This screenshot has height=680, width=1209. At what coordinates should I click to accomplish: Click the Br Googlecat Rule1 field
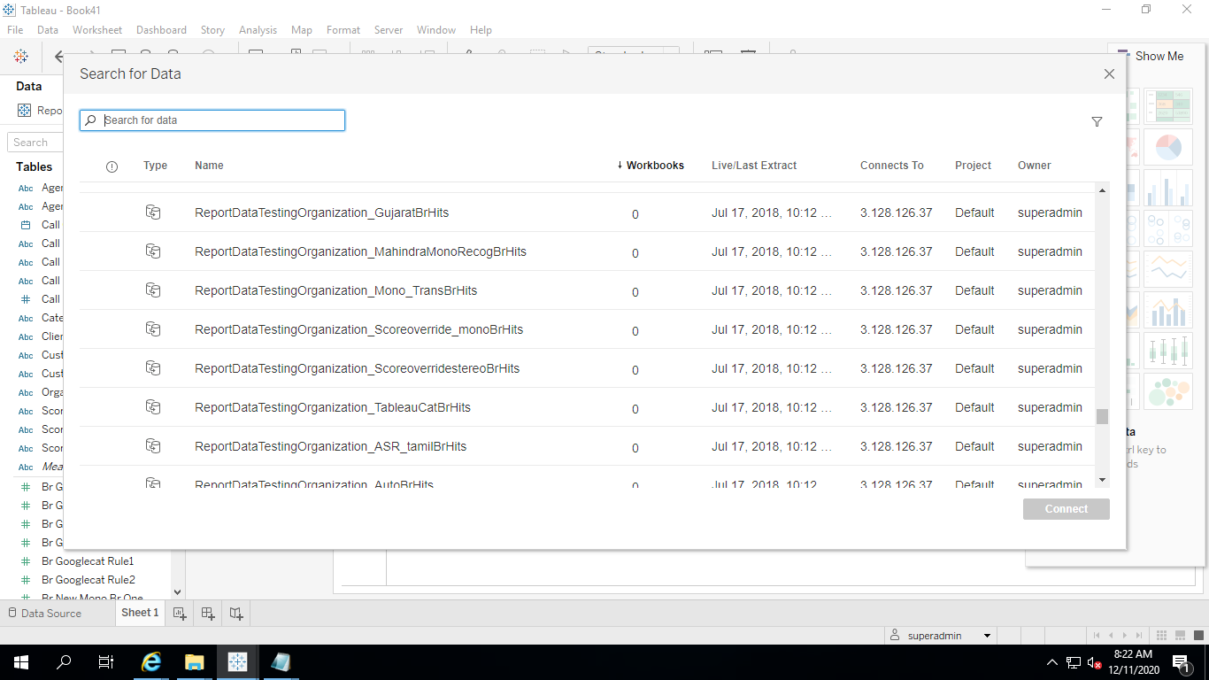[x=88, y=561]
